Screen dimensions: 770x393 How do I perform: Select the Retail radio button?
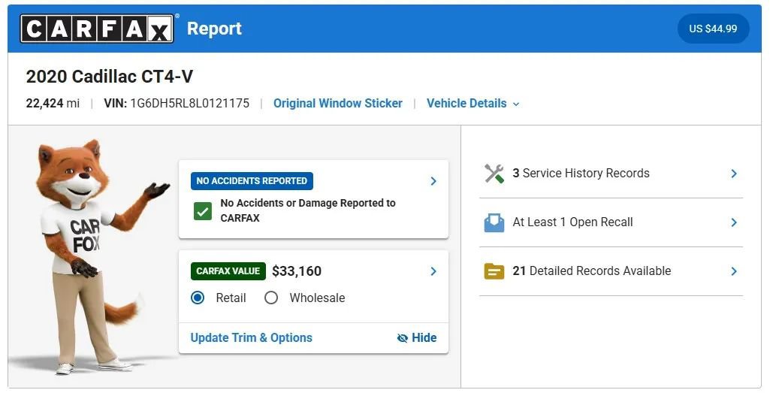[198, 298]
